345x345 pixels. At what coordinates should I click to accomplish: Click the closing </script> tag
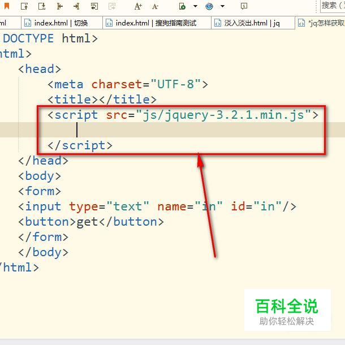(x=80, y=145)
